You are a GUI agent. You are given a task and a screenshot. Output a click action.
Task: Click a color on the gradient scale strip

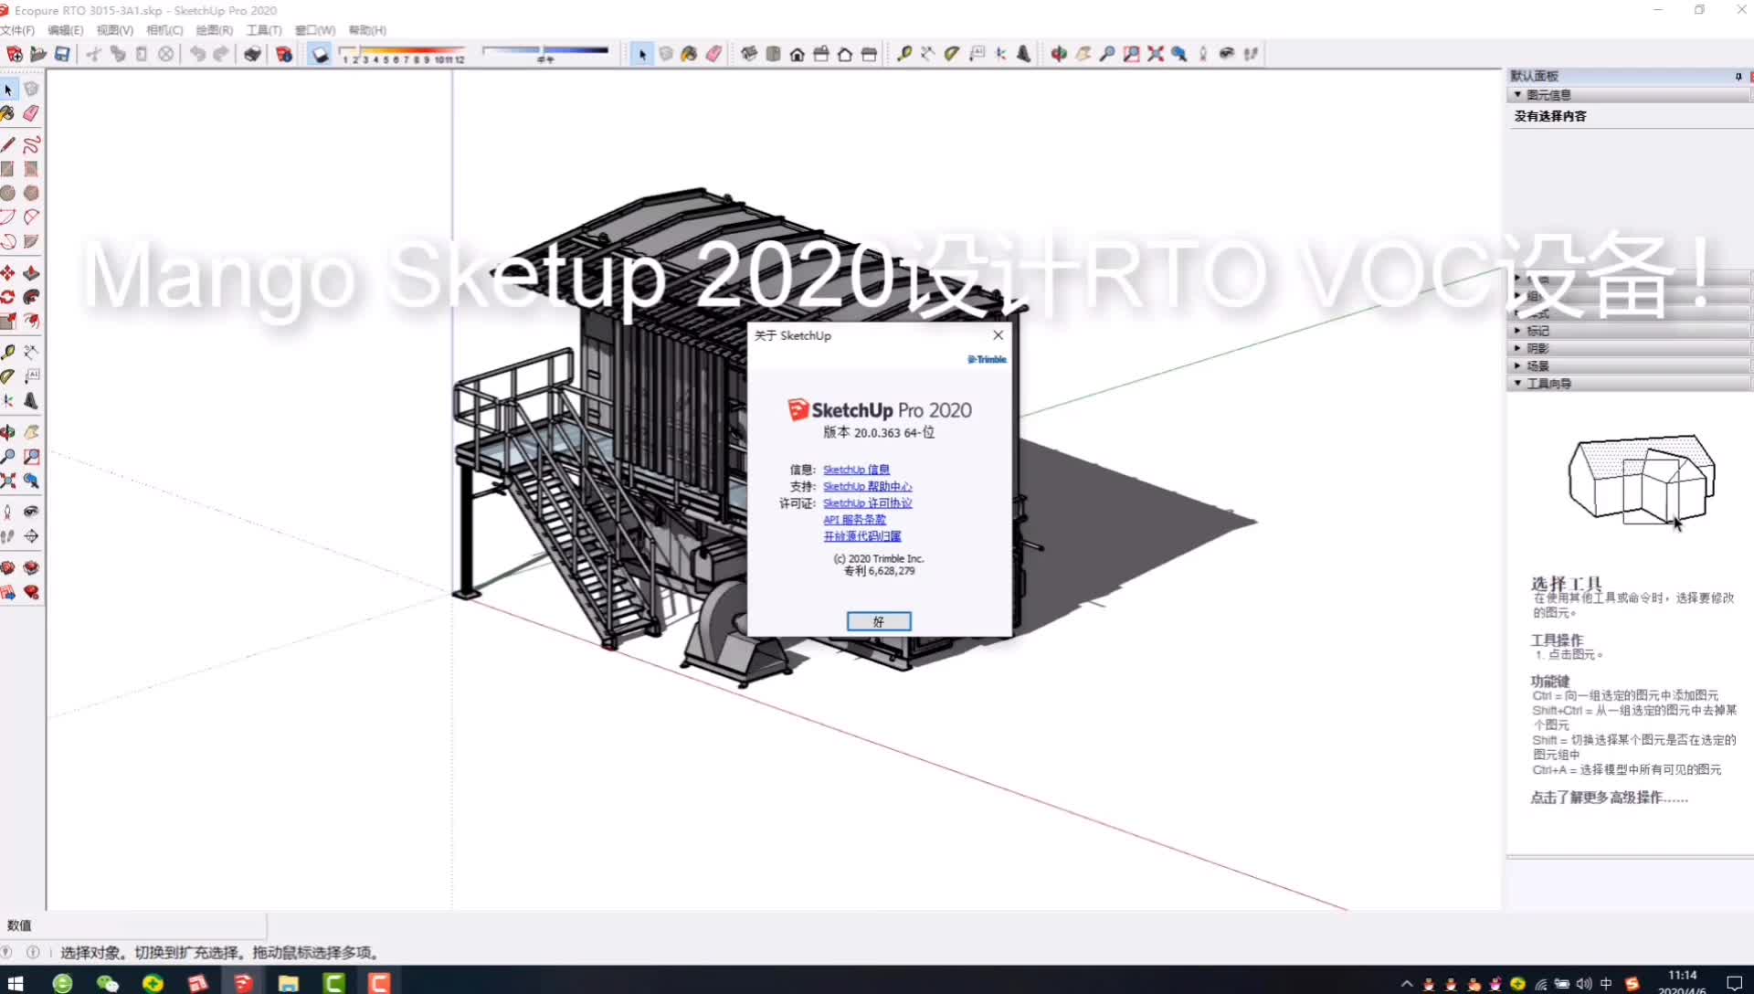(x=402, y=52)
